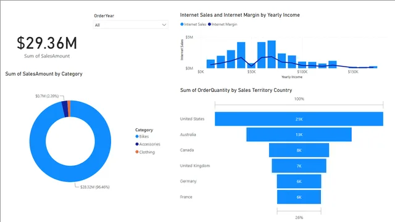Click the orange Clothing donut slice
The height and width of the screenshot is (222, 395).
[69, 109]
